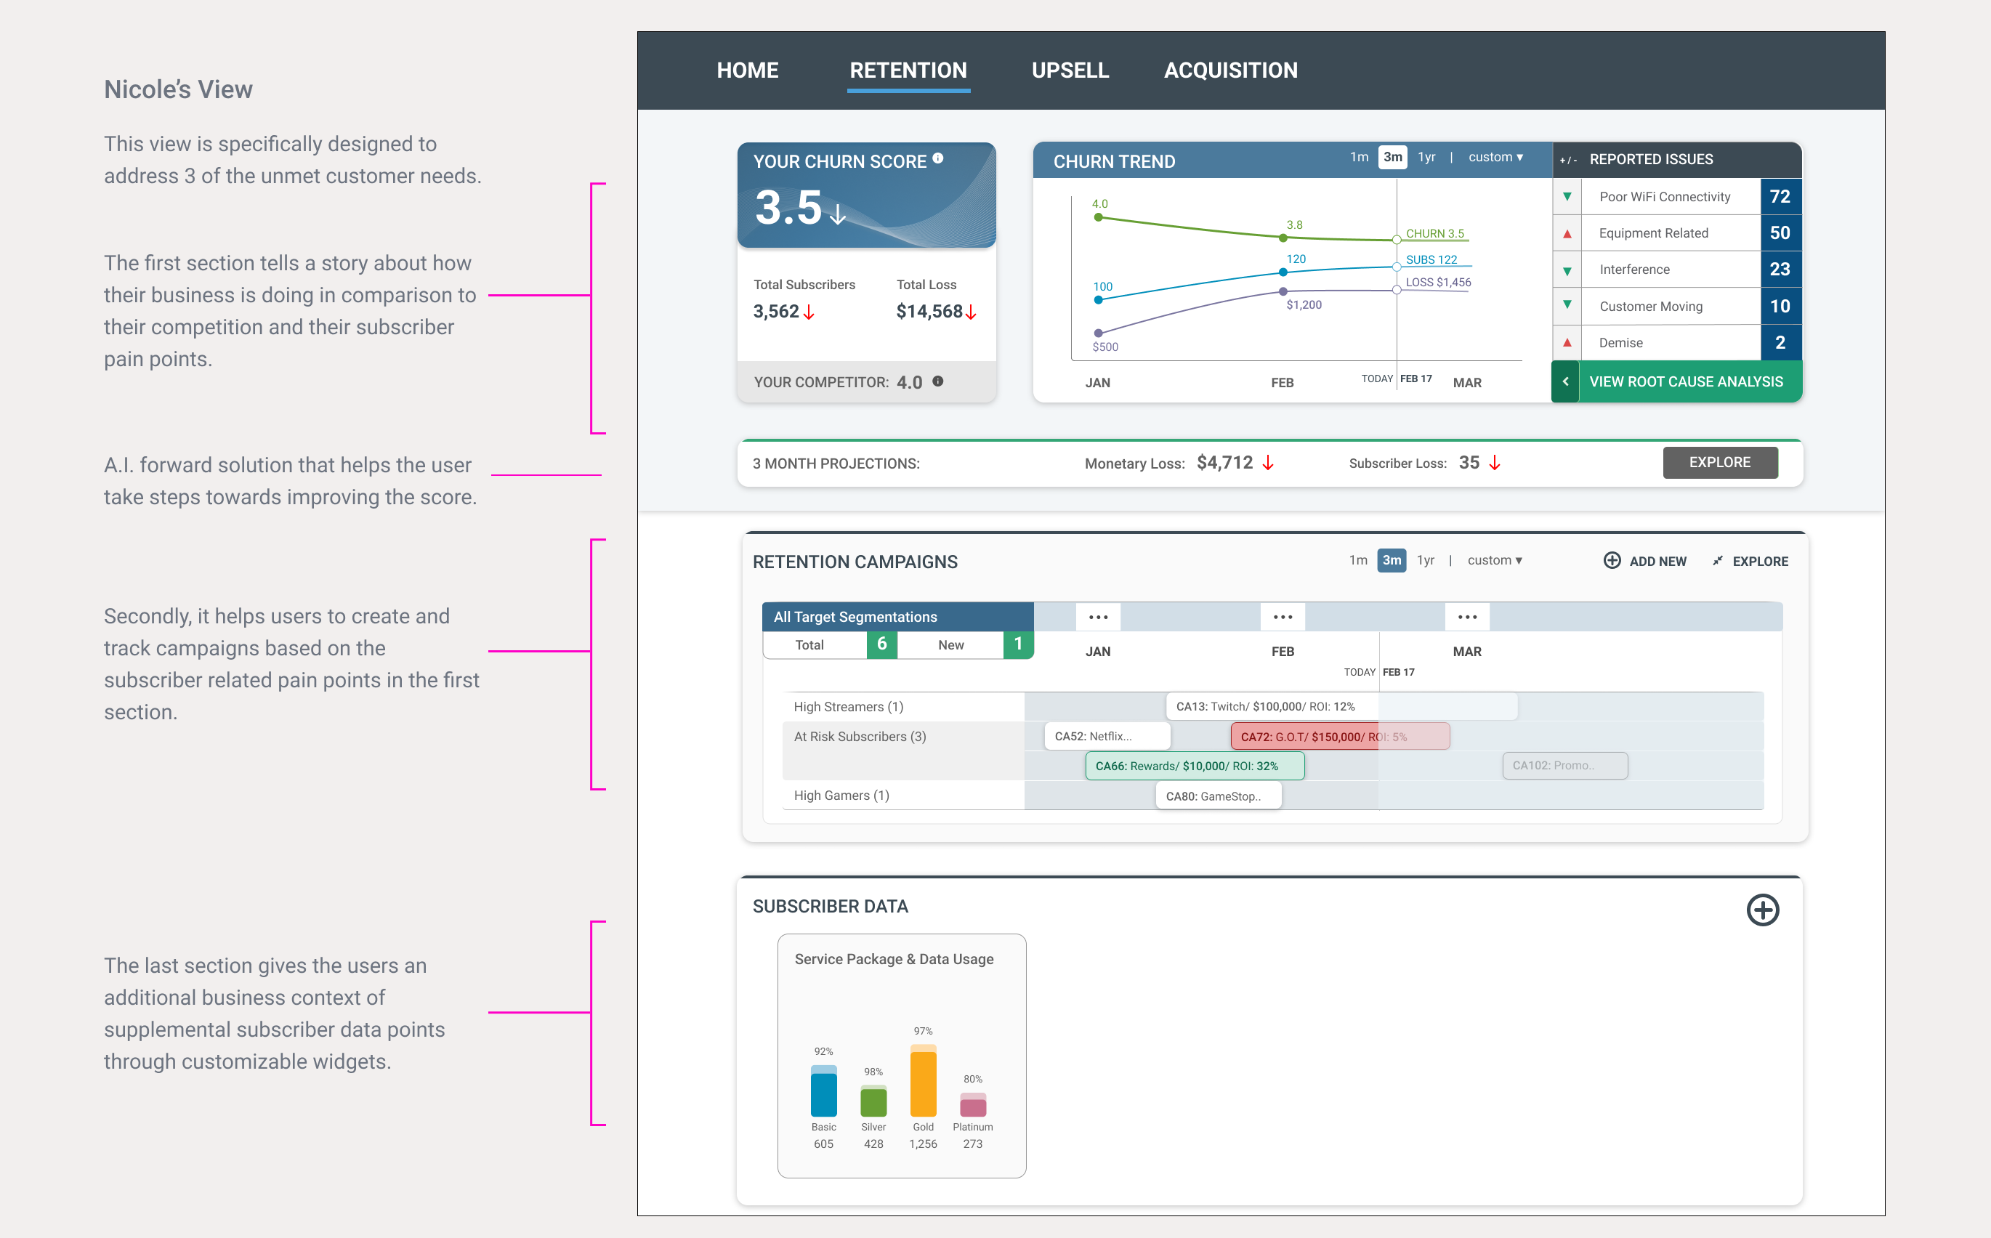Click EXPLORE expand icon in Retention Campaigns
Viewport: 1991px width, 1238px height.
[x=1717, y=561]
